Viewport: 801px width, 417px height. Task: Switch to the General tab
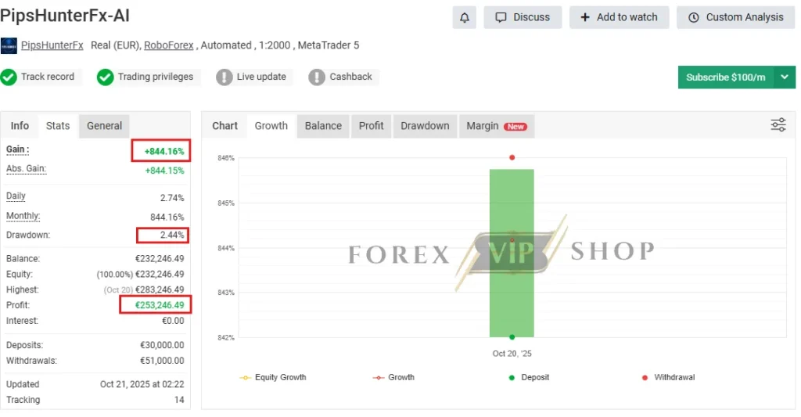pos(104,126)
